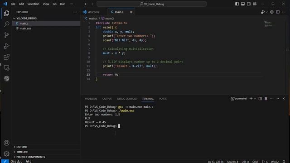Switch to the Debug Console tab
This screenshot has height=163, width=290.
[x=127, y=99]
